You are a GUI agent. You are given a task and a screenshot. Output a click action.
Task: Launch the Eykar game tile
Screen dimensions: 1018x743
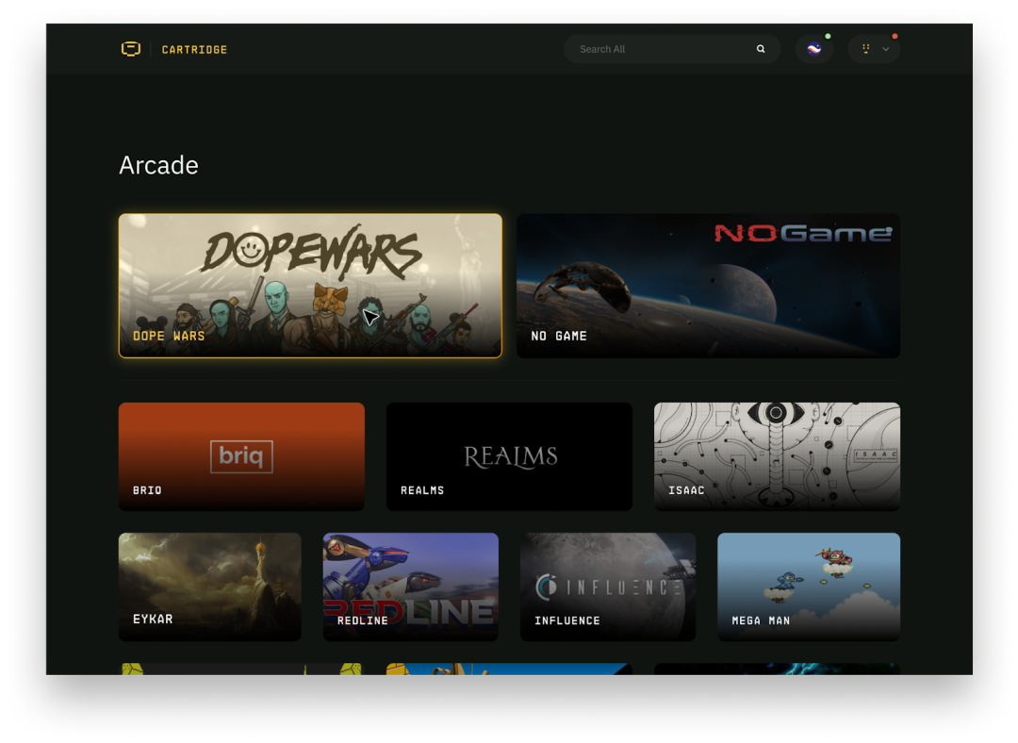coord(209,587)
